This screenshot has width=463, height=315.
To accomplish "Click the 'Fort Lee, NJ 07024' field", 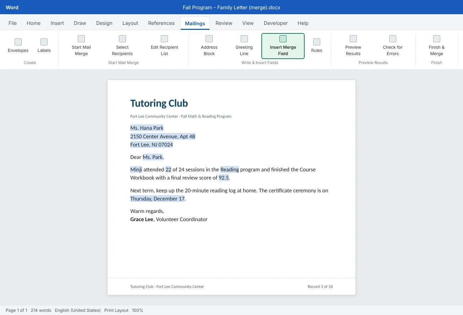I will [152, 145].
